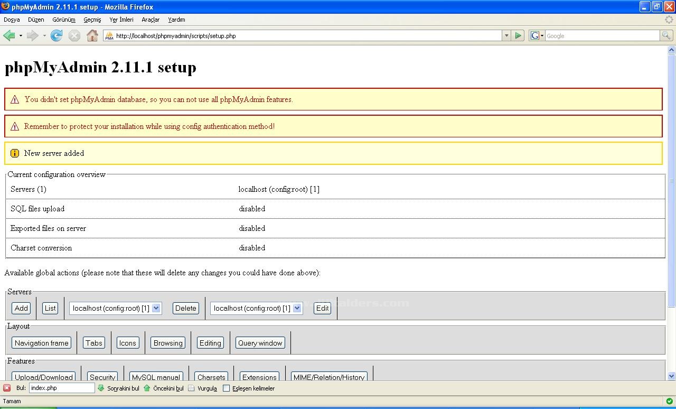This screenshot has height=409, width=676.
Task: Click the green Go arrow beside address bar
Action: pos(518,35)
